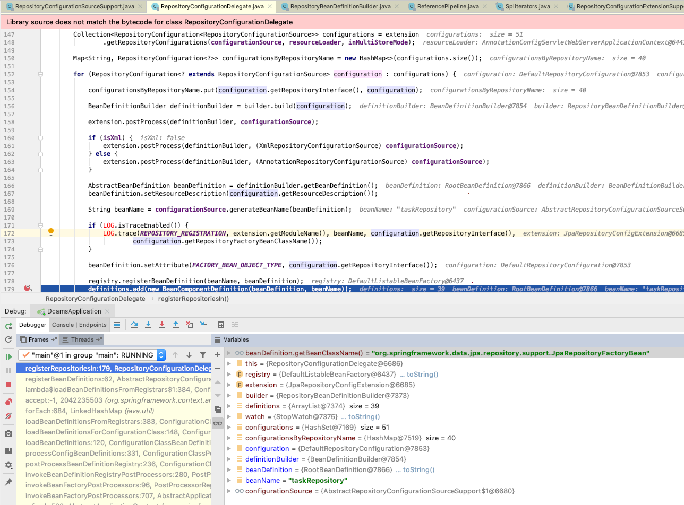Toggle Show Watches glasses icon
The height and width of the screenshot is (505, 684).
pyautogui.click(x=217, y=423)
